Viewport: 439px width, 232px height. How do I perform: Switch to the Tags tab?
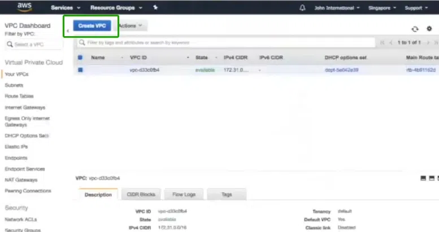(227, 194)
